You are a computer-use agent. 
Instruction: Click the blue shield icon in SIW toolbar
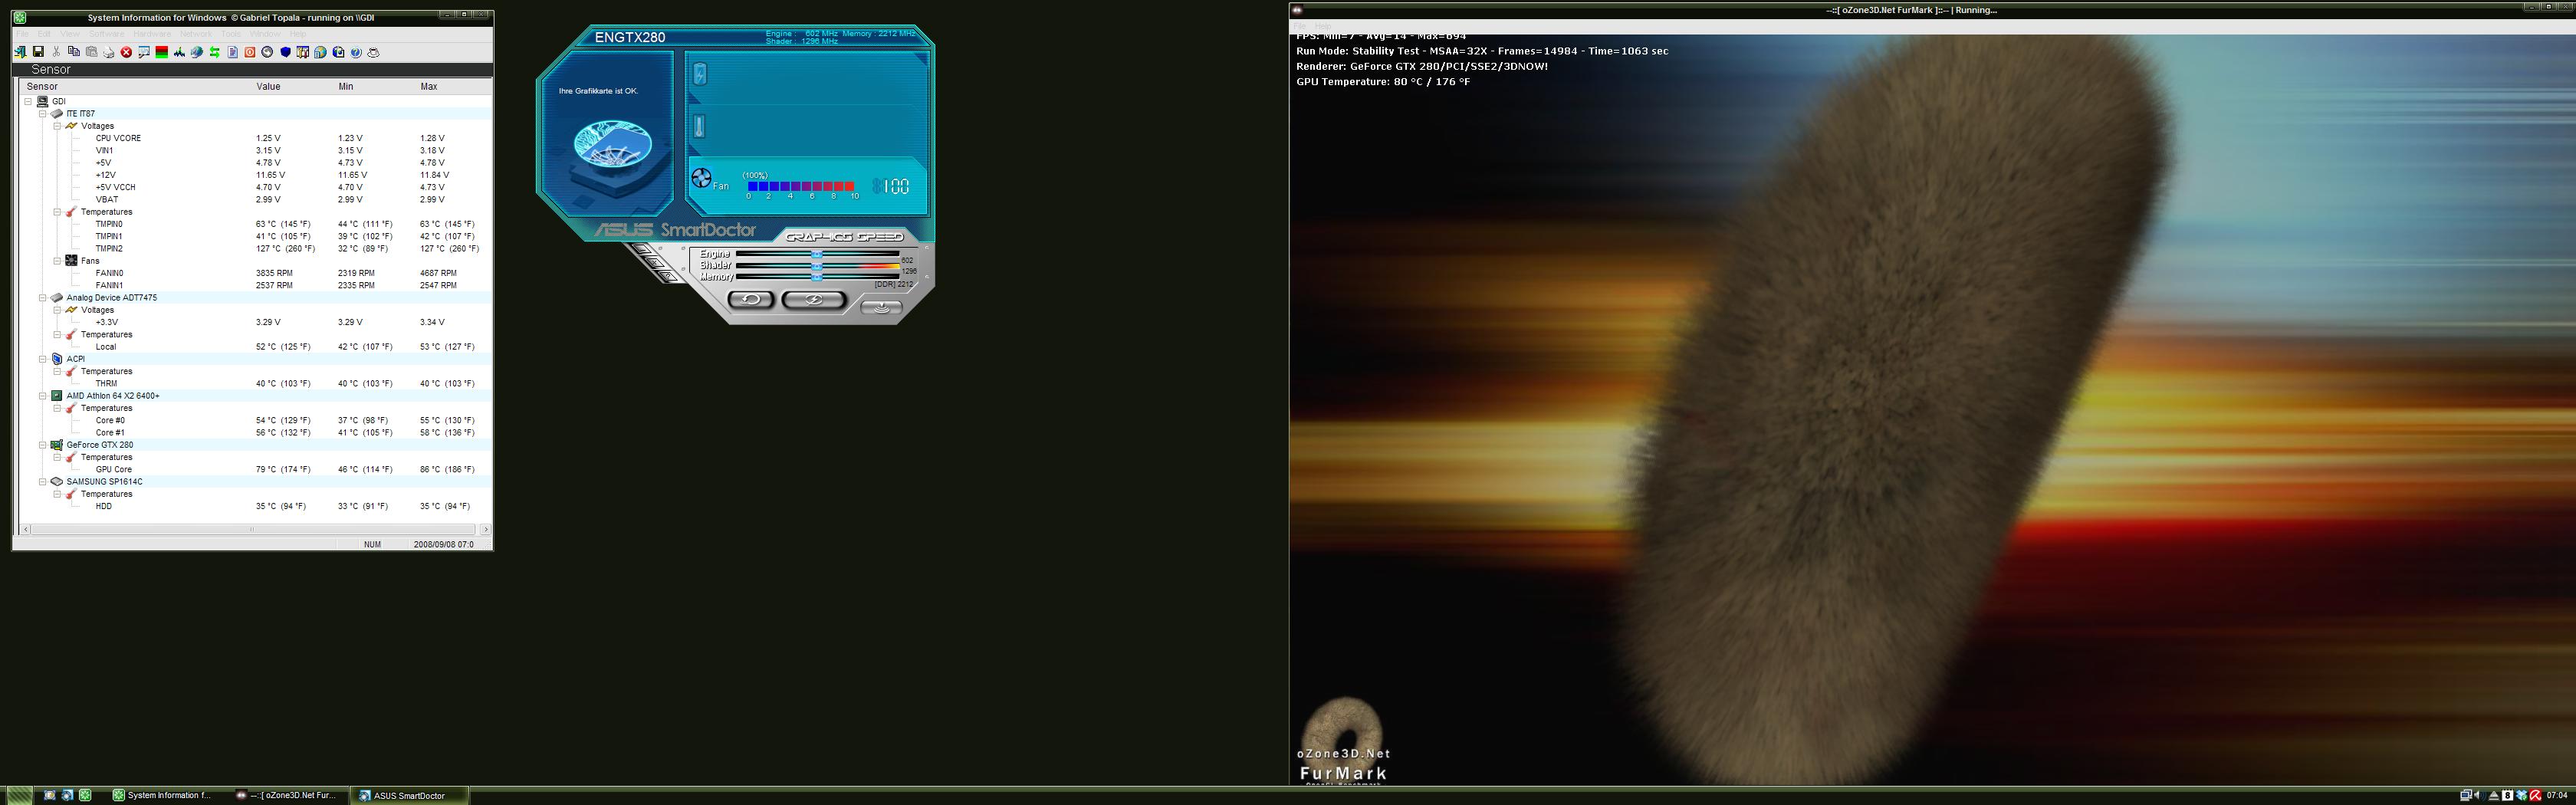(x=285, y=52)
